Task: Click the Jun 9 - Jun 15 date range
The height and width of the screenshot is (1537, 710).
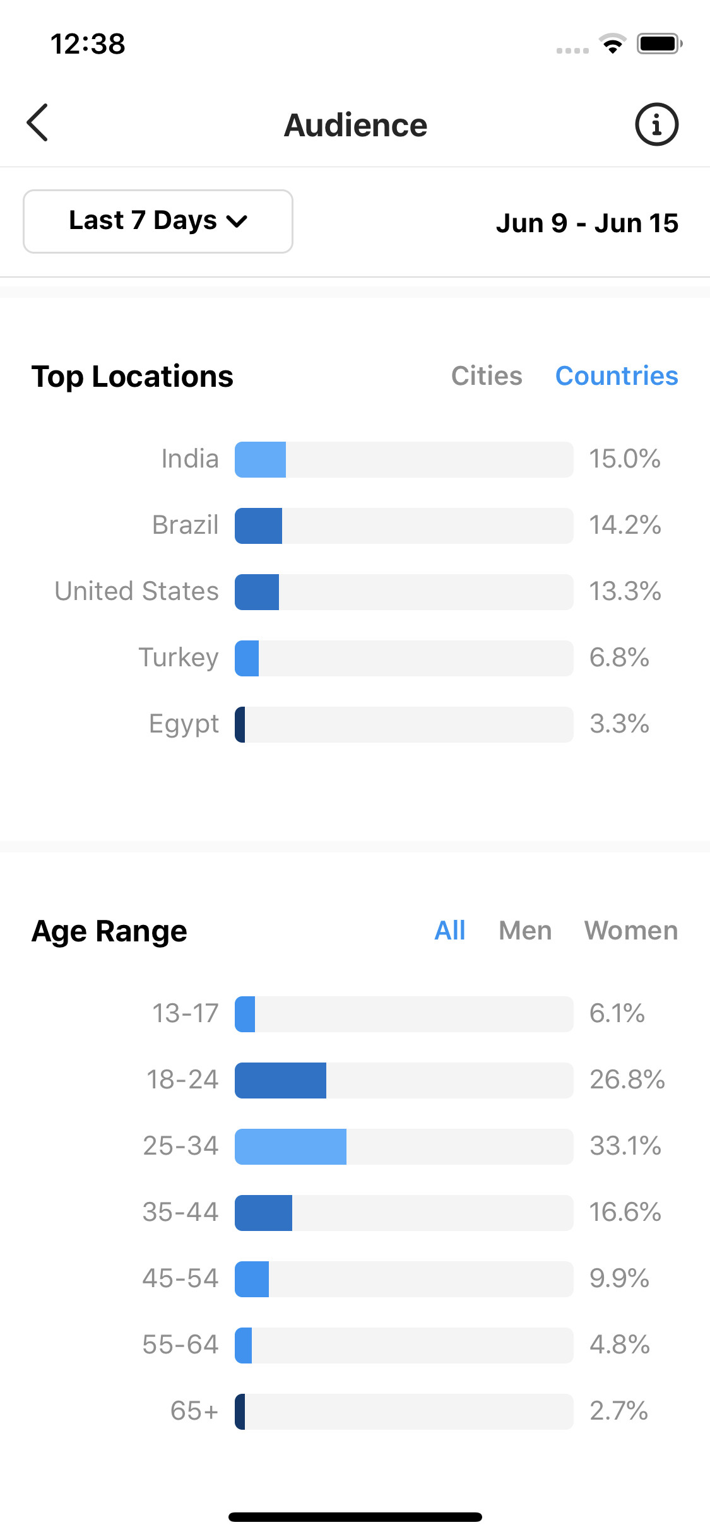Action: point(587,223)
